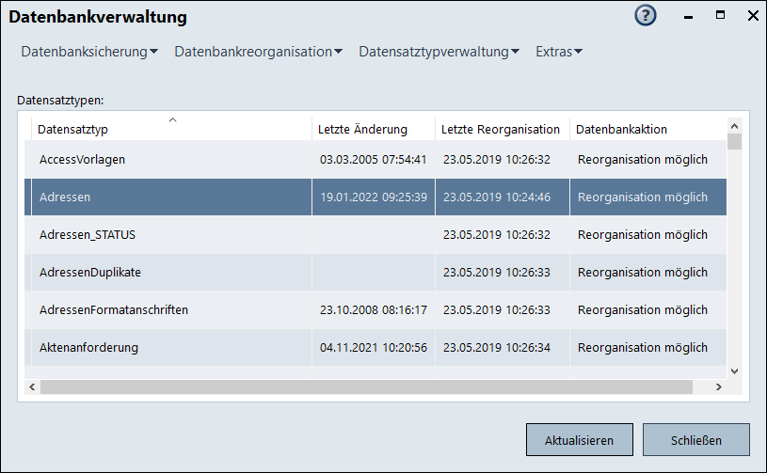
Task: Click the help question mark icon
Action: (x=646, y=16)
